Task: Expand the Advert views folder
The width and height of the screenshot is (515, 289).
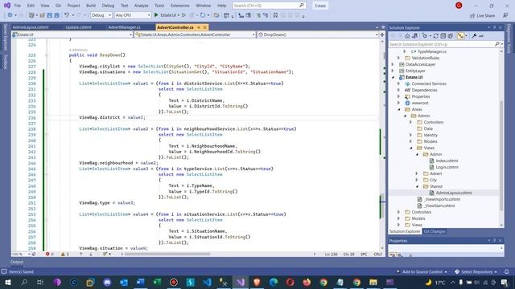Action: tap(417, 173)
